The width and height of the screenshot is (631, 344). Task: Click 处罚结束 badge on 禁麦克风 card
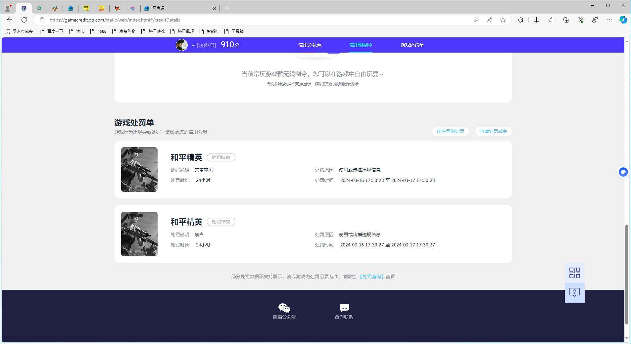pyautogui.click(x=221, y=157)
